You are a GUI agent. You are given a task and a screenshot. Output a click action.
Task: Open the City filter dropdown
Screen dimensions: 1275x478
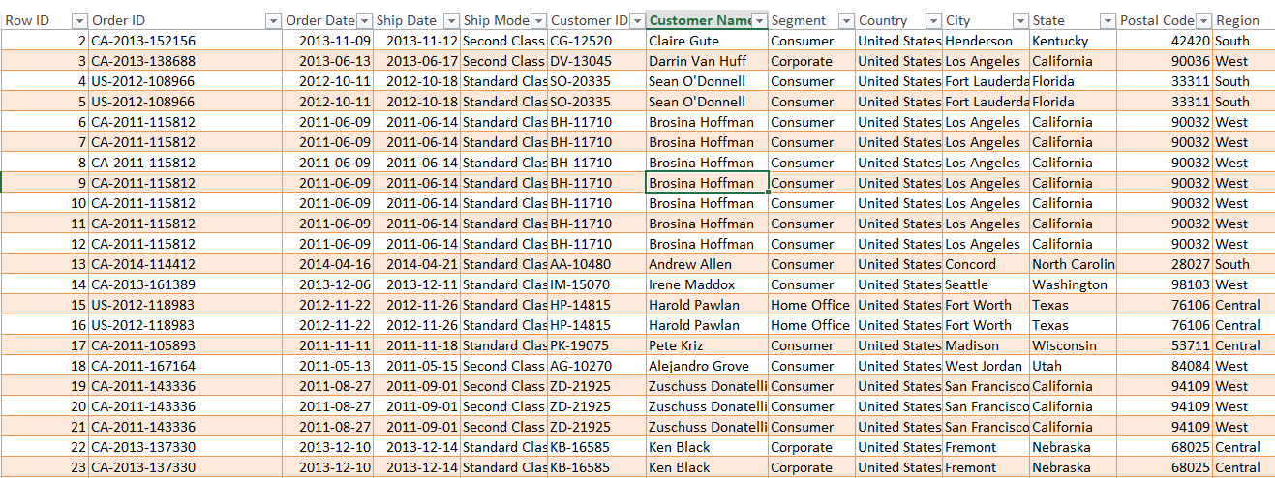point(1020,20)
